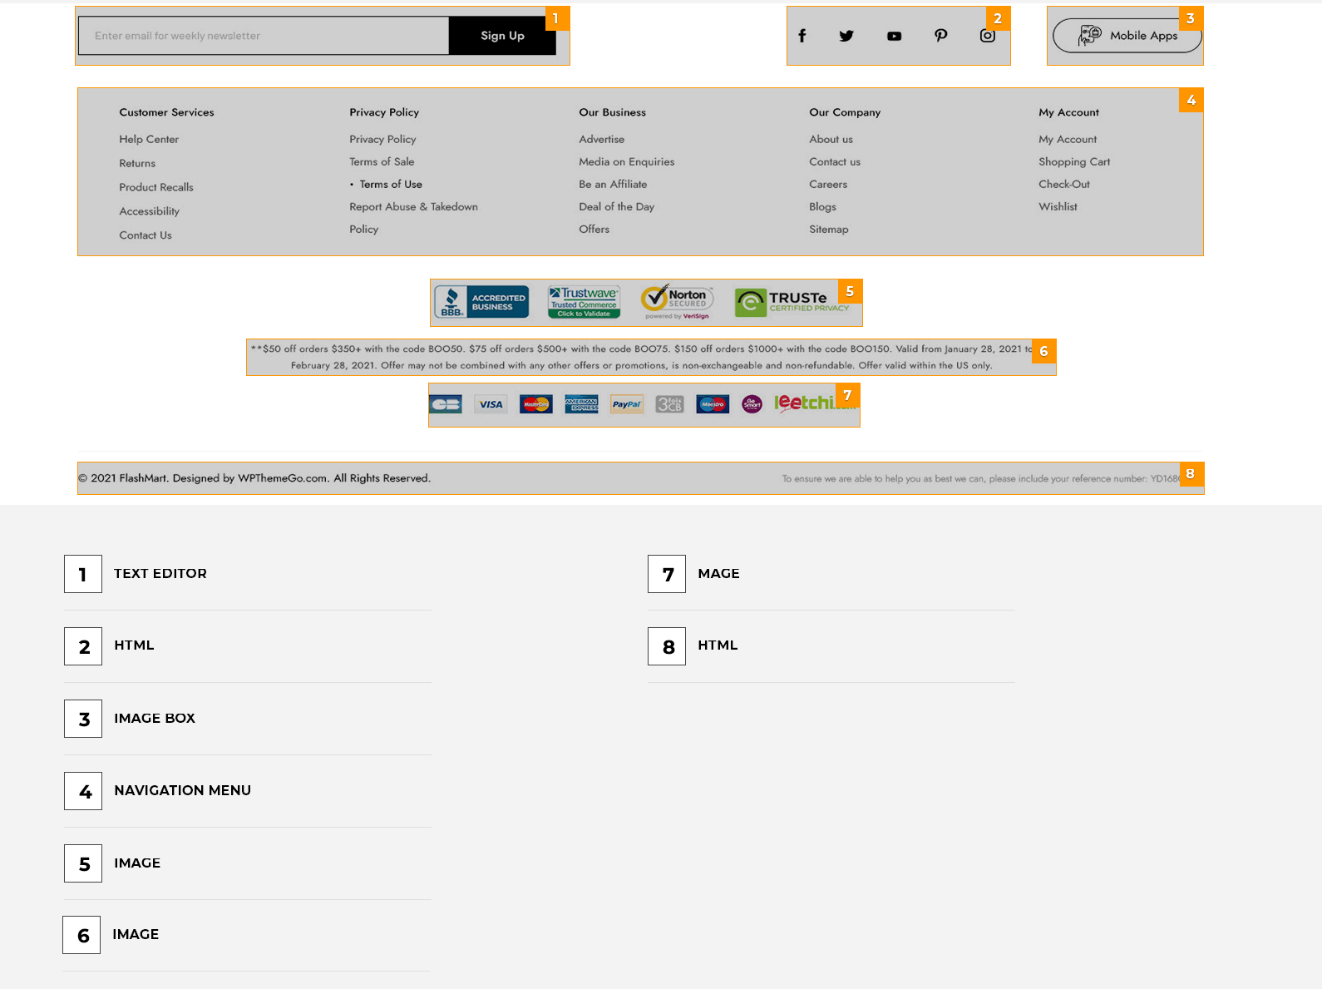Open the Help Center link
Viewport: 1322px width, 989px height.
tap(149, 140)
